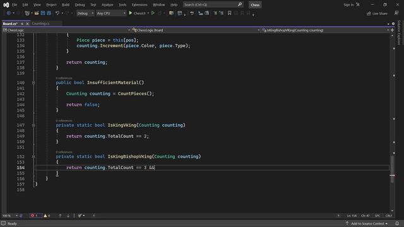
Task: Click the uncomment selection toolbar icon
Action: pos(221,13)
